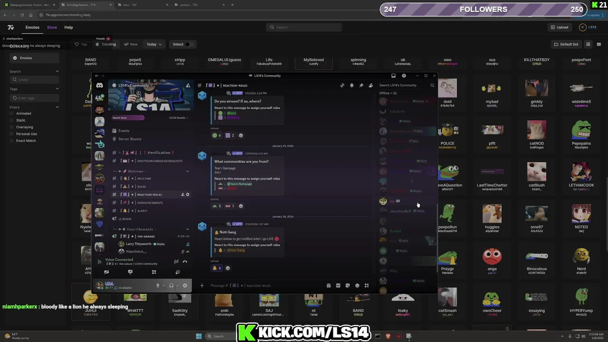The width and height of the screenshot is (608, 342).
Task: Open the Emotes tab on 7TV
Action: click(32, 28)
